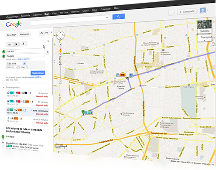Switch to the Satélite map thumbnail
This screenshot has width=216, height=170.
pyautogui.click(x=205, y=27)
